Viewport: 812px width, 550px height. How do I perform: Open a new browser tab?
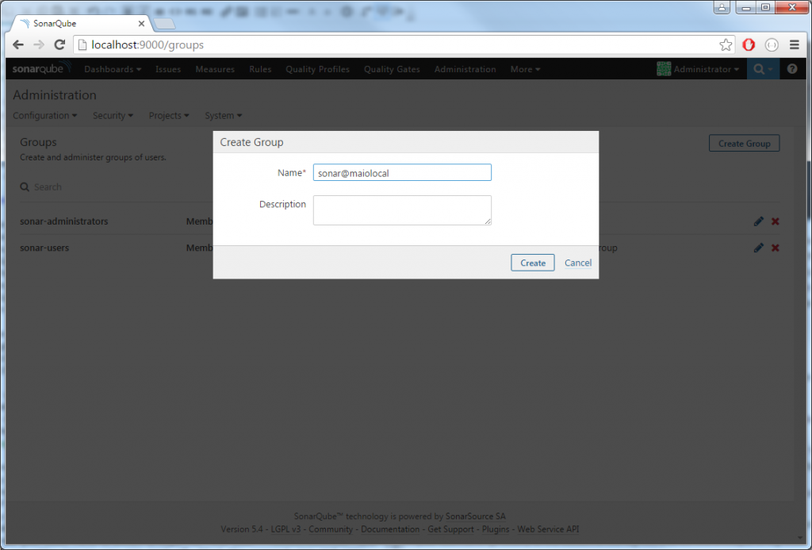click(165, 24)
